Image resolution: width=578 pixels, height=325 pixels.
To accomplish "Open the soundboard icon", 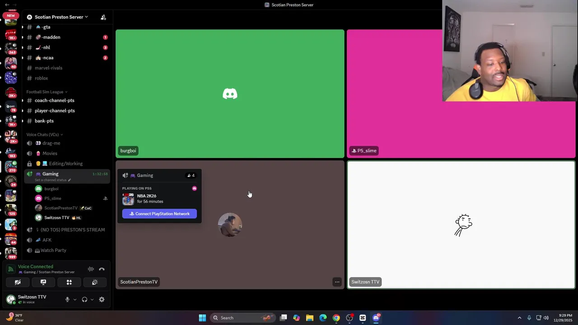I will coord(95,282).
